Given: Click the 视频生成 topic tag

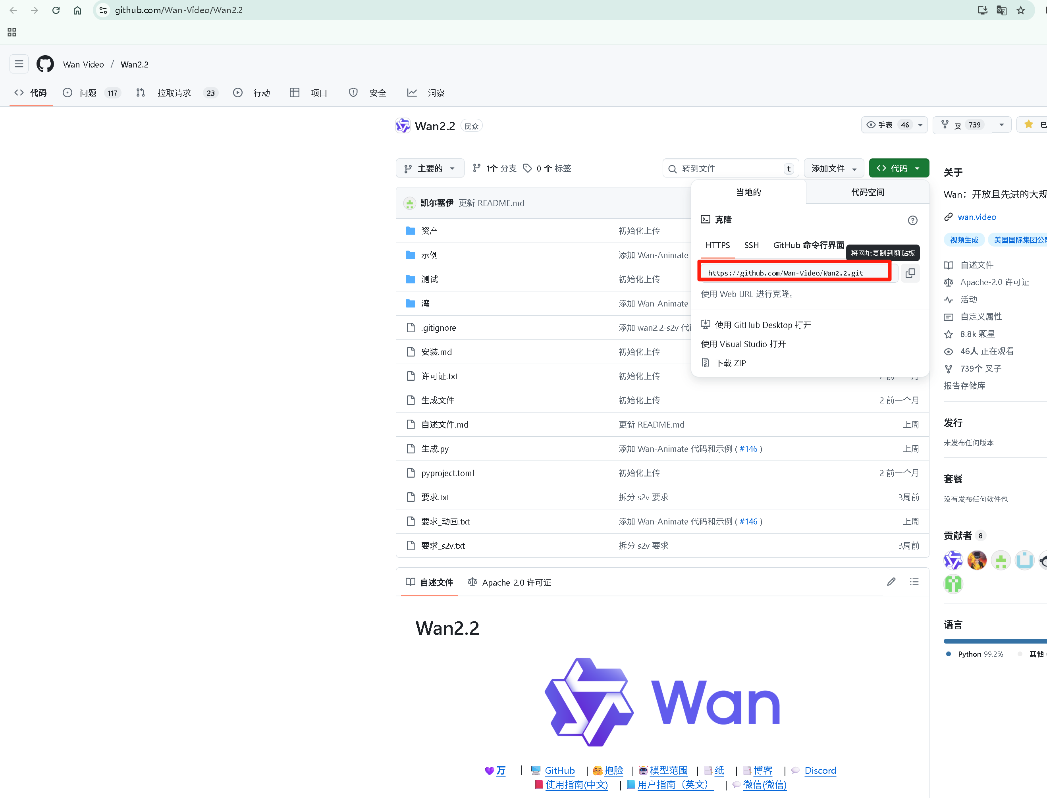Looking at the screenshot, I should 964,240.
